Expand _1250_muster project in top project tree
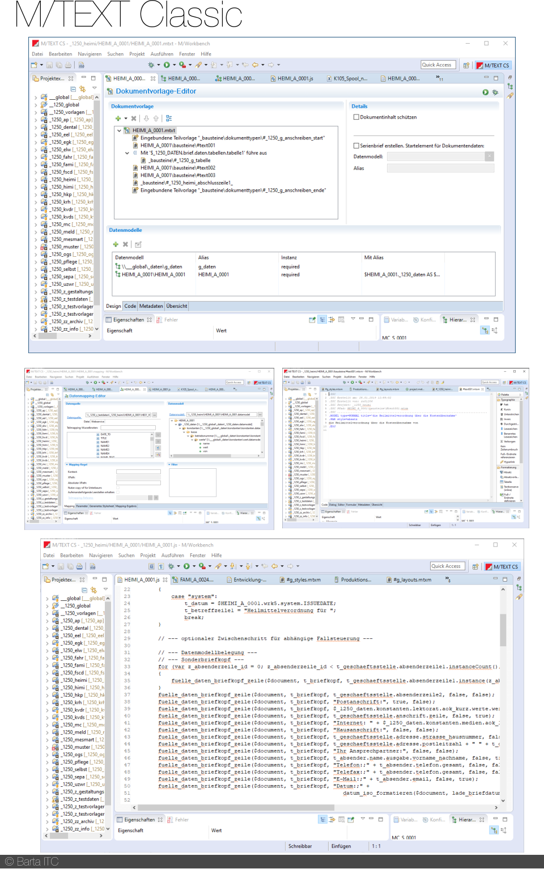 36,247
